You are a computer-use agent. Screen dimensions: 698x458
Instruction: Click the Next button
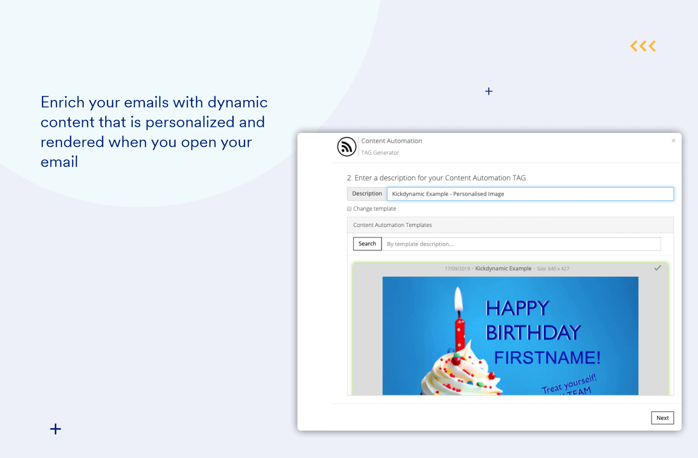tap(662, 418)
